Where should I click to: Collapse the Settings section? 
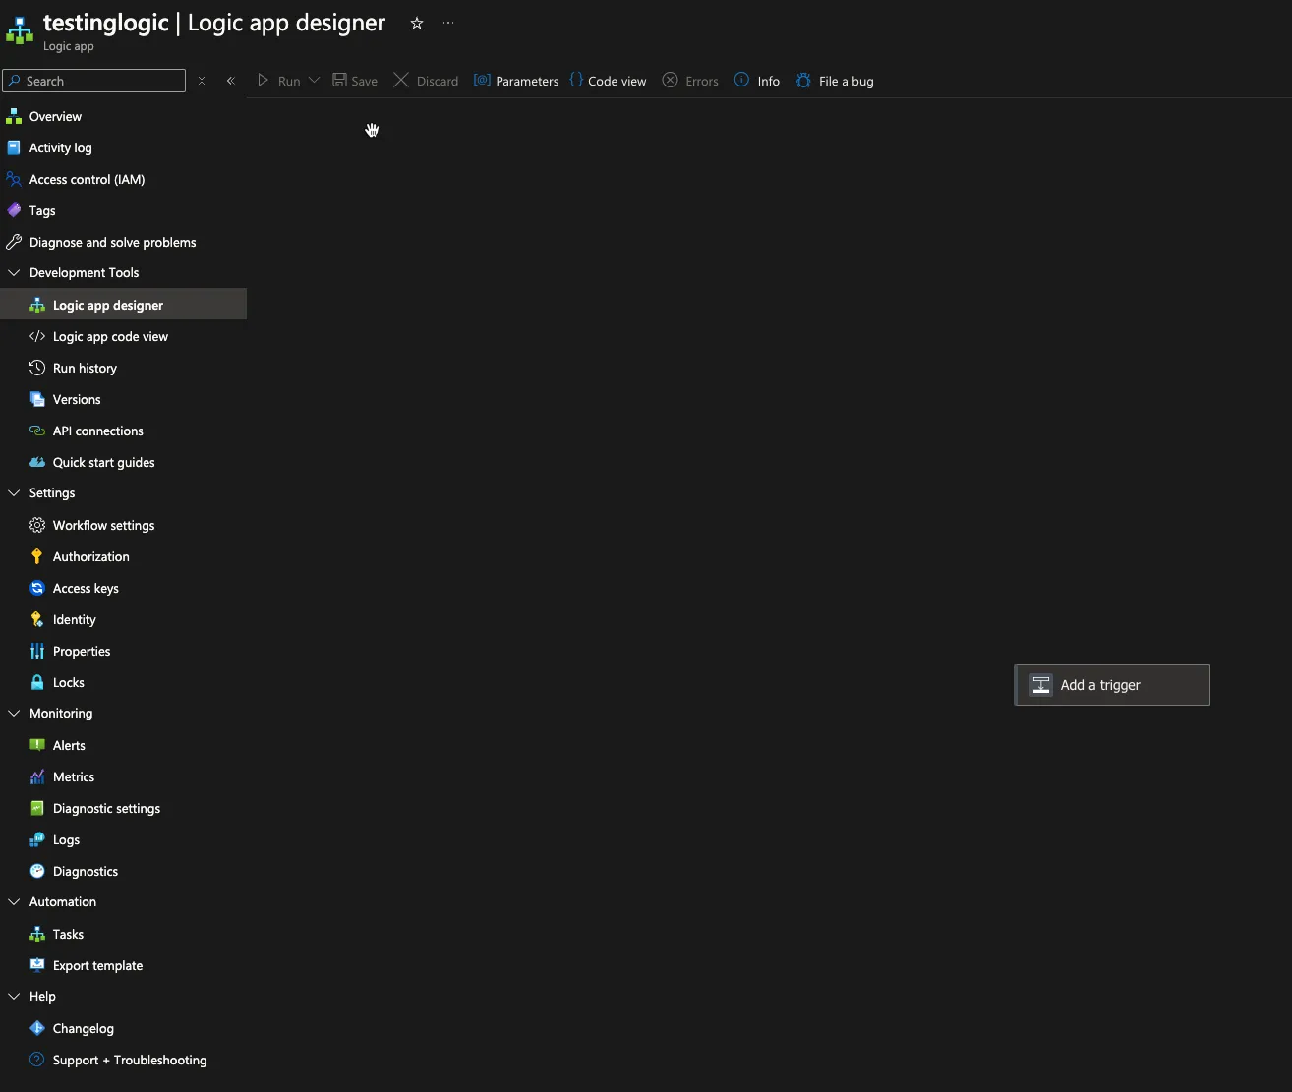14,493
